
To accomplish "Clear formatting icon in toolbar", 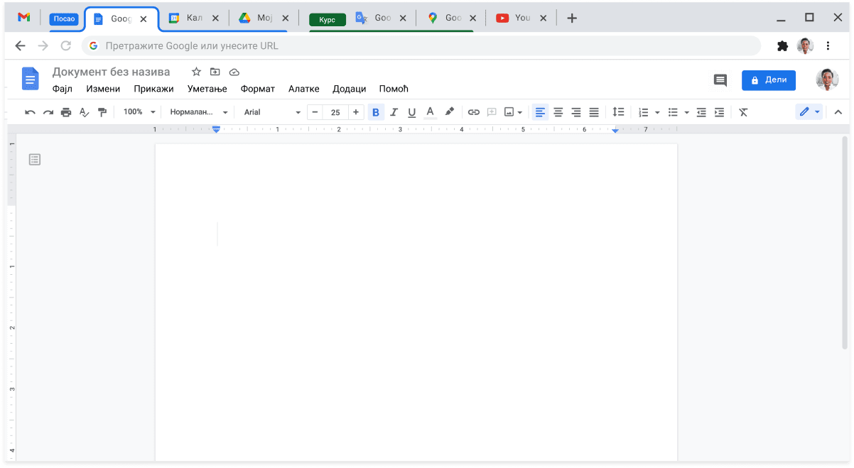I will 743,112.
